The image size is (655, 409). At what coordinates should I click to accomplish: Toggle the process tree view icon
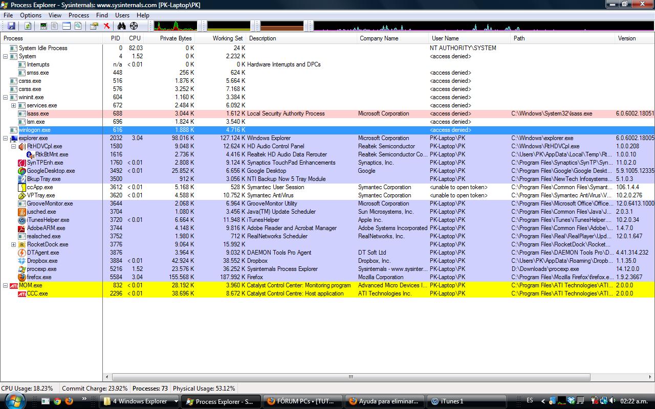click(55, 26)
